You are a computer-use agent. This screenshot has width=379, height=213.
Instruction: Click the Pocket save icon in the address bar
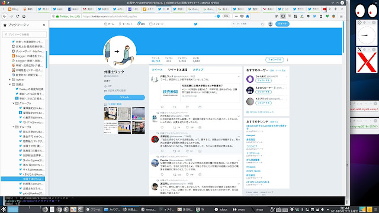click(x=242, y=16)
